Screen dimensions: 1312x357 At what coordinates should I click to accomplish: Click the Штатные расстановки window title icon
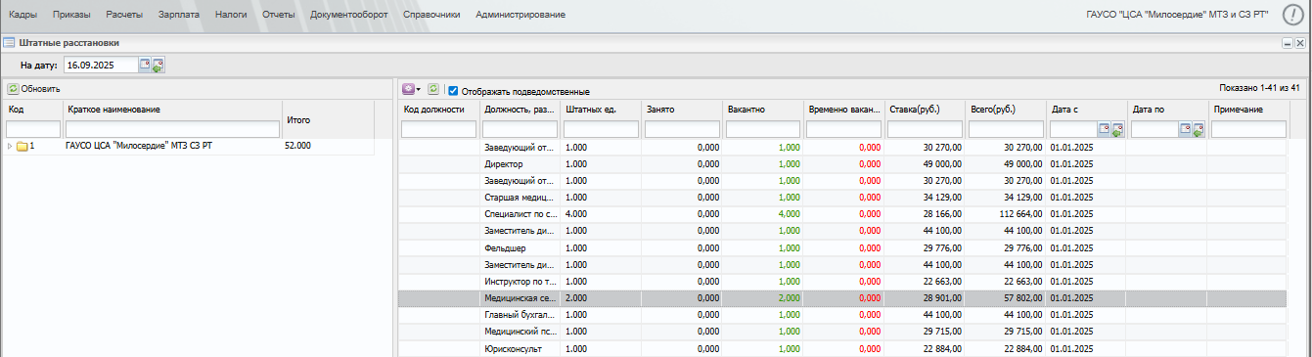point(9,42)
